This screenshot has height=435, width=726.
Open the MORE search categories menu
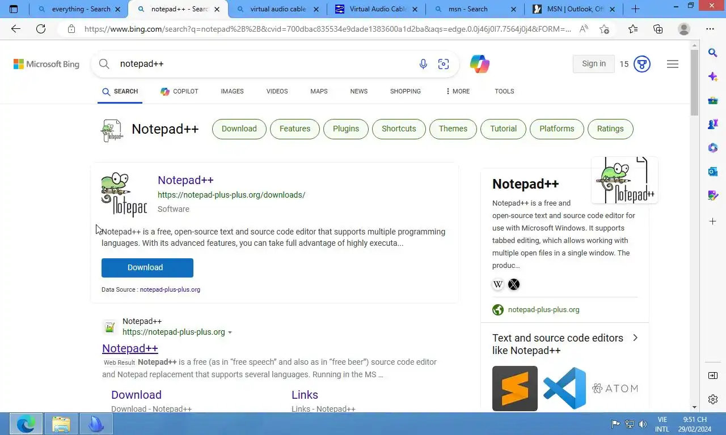click(458, 91)
